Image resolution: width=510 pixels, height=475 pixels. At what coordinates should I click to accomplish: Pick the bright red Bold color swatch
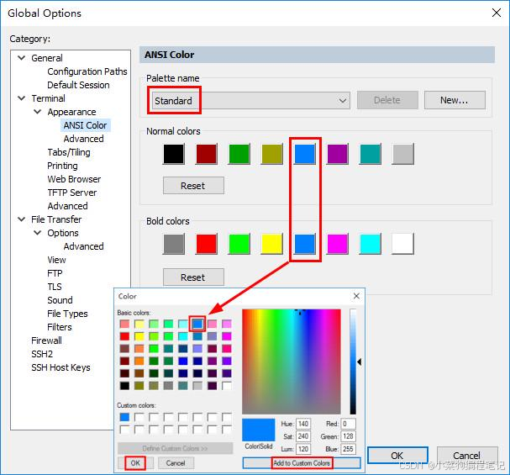[207, 244]
